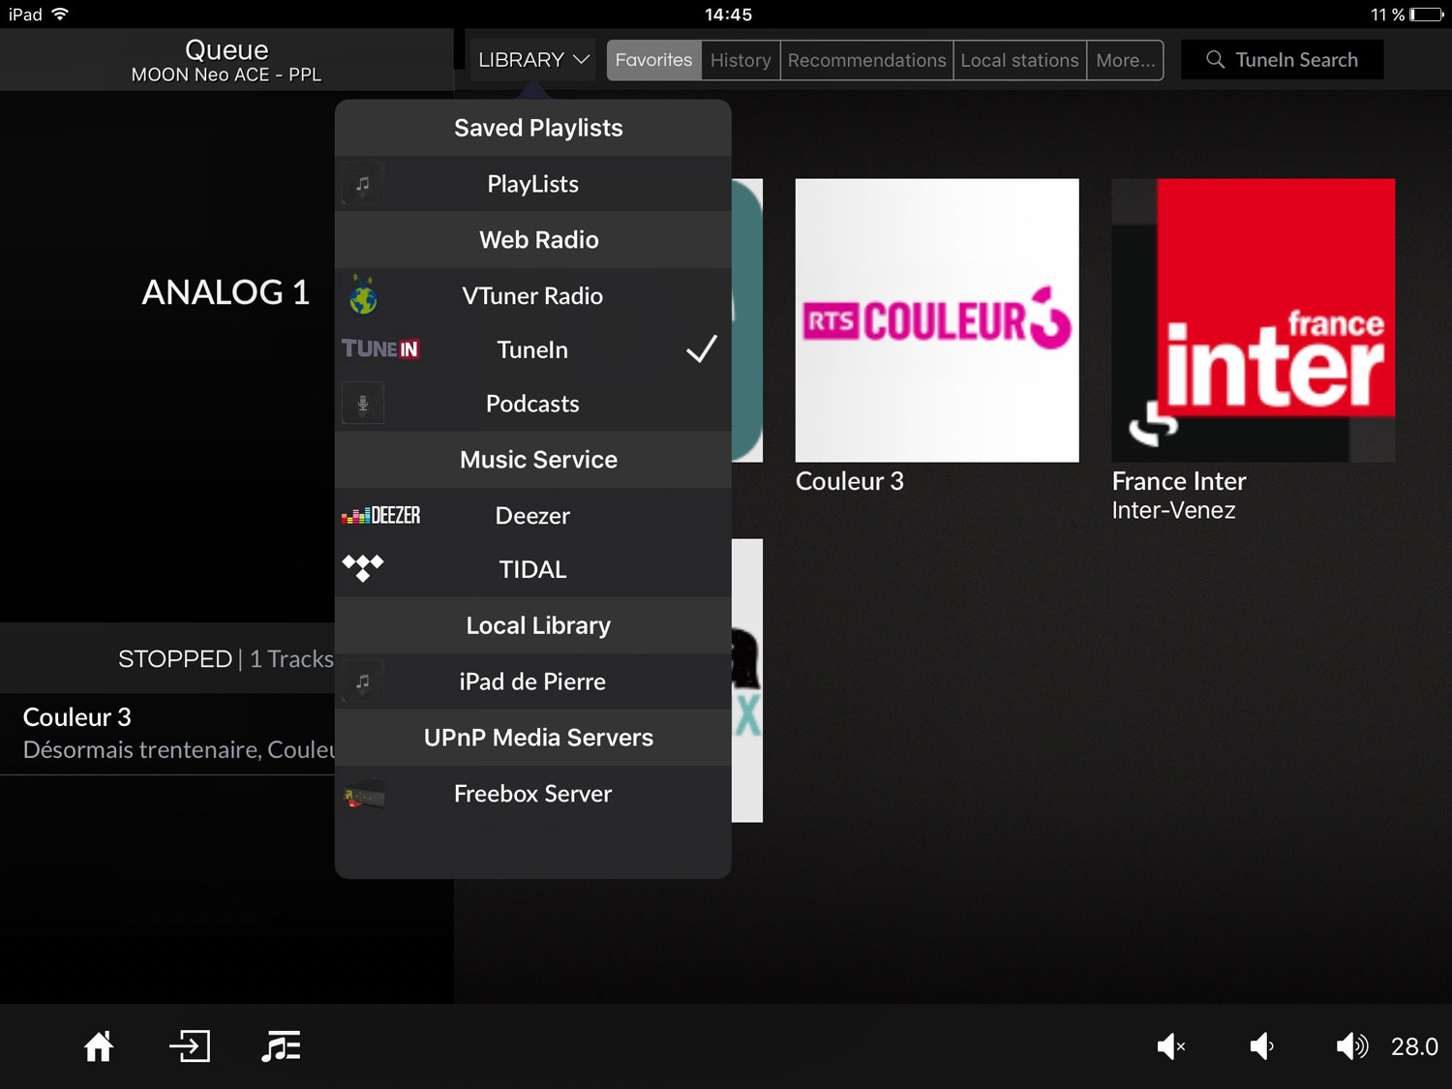Image resolution: width=1452 pixels, height=1089 pixels.
Task: Choose Deezer music service
Action: 532,516
